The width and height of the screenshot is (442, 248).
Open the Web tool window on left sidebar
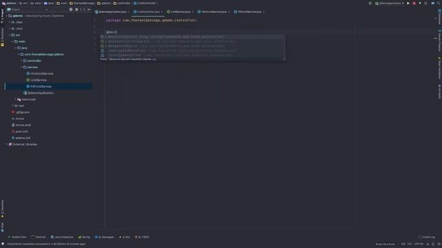[x=2, y=227]
